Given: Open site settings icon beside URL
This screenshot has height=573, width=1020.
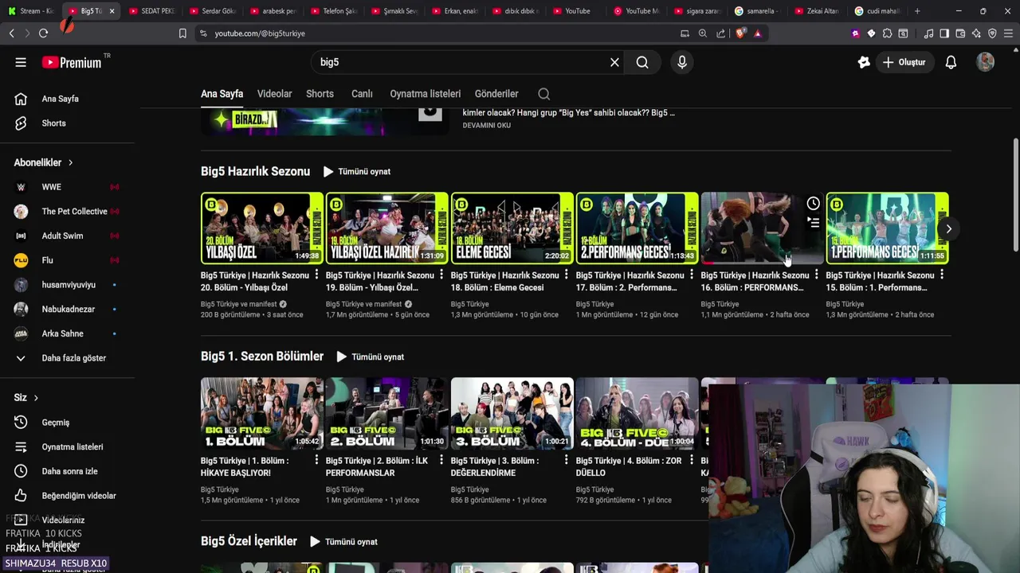Looking at the screenshot, I should pyautogui.click(x=203, y=33).
